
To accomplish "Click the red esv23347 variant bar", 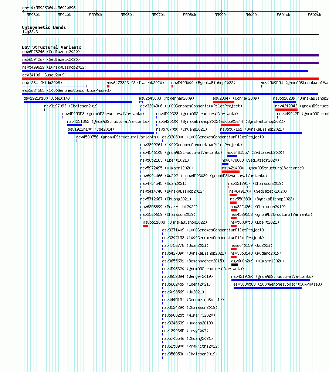I will coord(223,102).
